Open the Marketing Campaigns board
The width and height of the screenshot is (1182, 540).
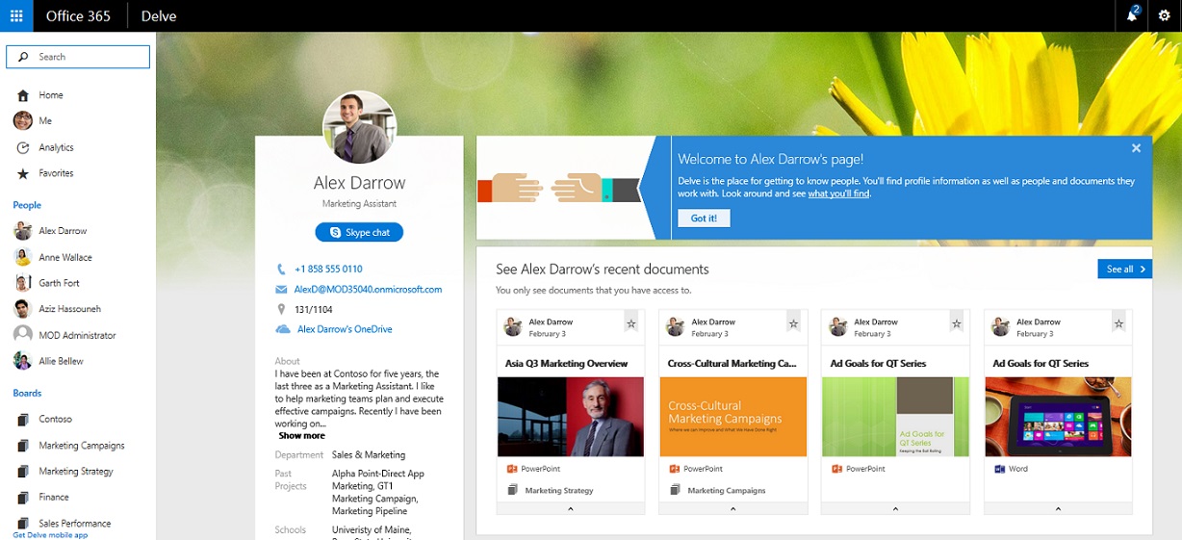click(81, 446)
